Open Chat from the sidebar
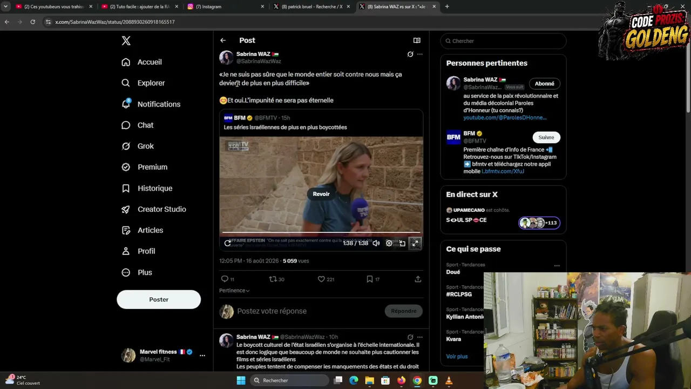691x389 pixels. click(138, 125)
